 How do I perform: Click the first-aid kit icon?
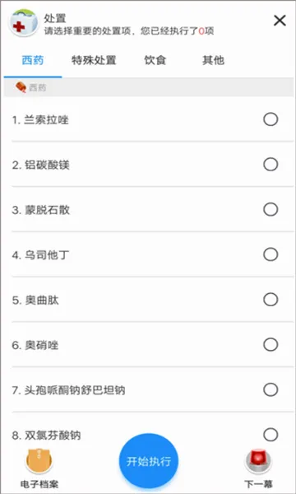[23, 22]
